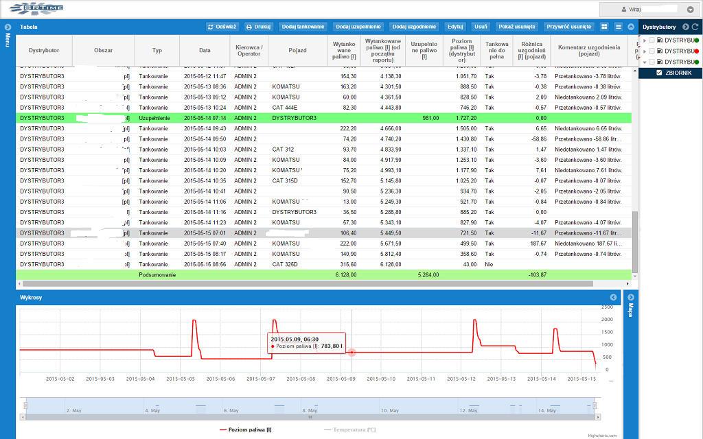
Task: Click table vertical scrollbar up arrow
Action: (x=635, y=71)
